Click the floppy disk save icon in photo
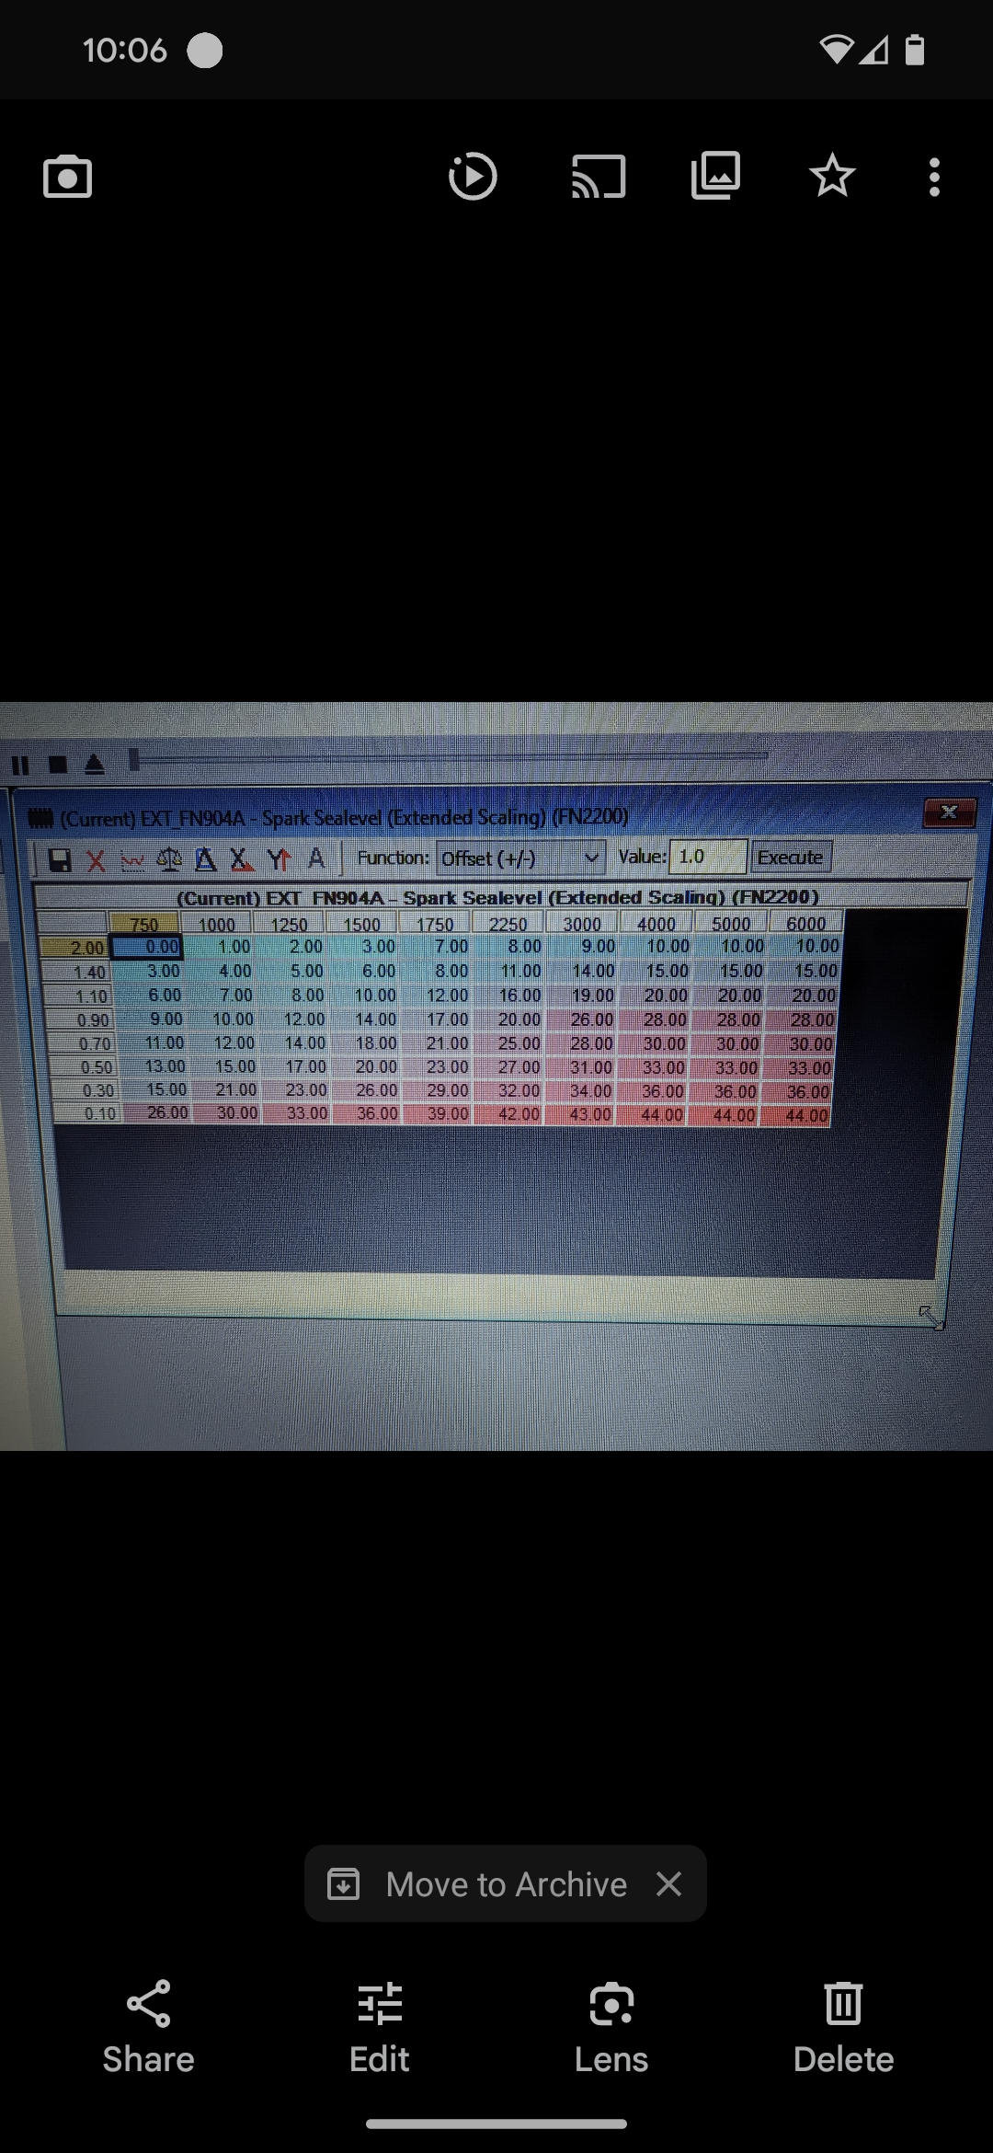 (x=60, y=860)
